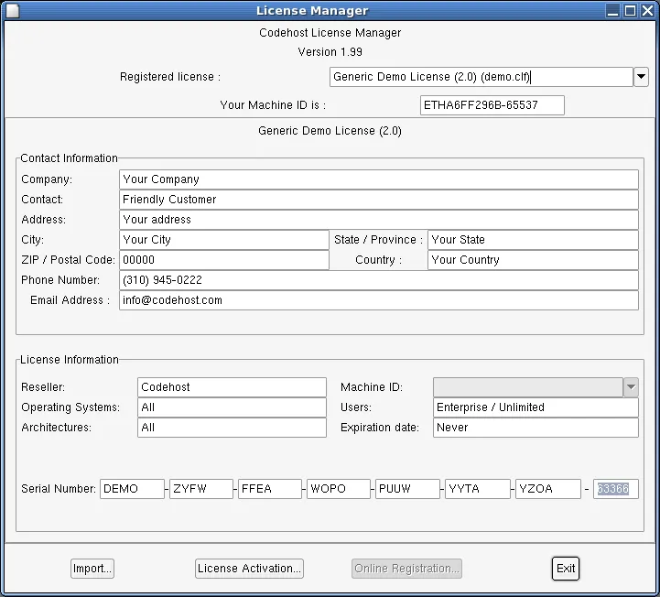The image size is (660, 597).
Task: Open the Registered license dropdown arrow
Action: [641, 77]
